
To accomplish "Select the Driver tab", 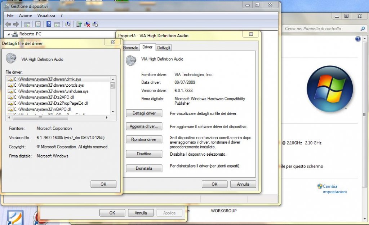I will tap(147, 47).
